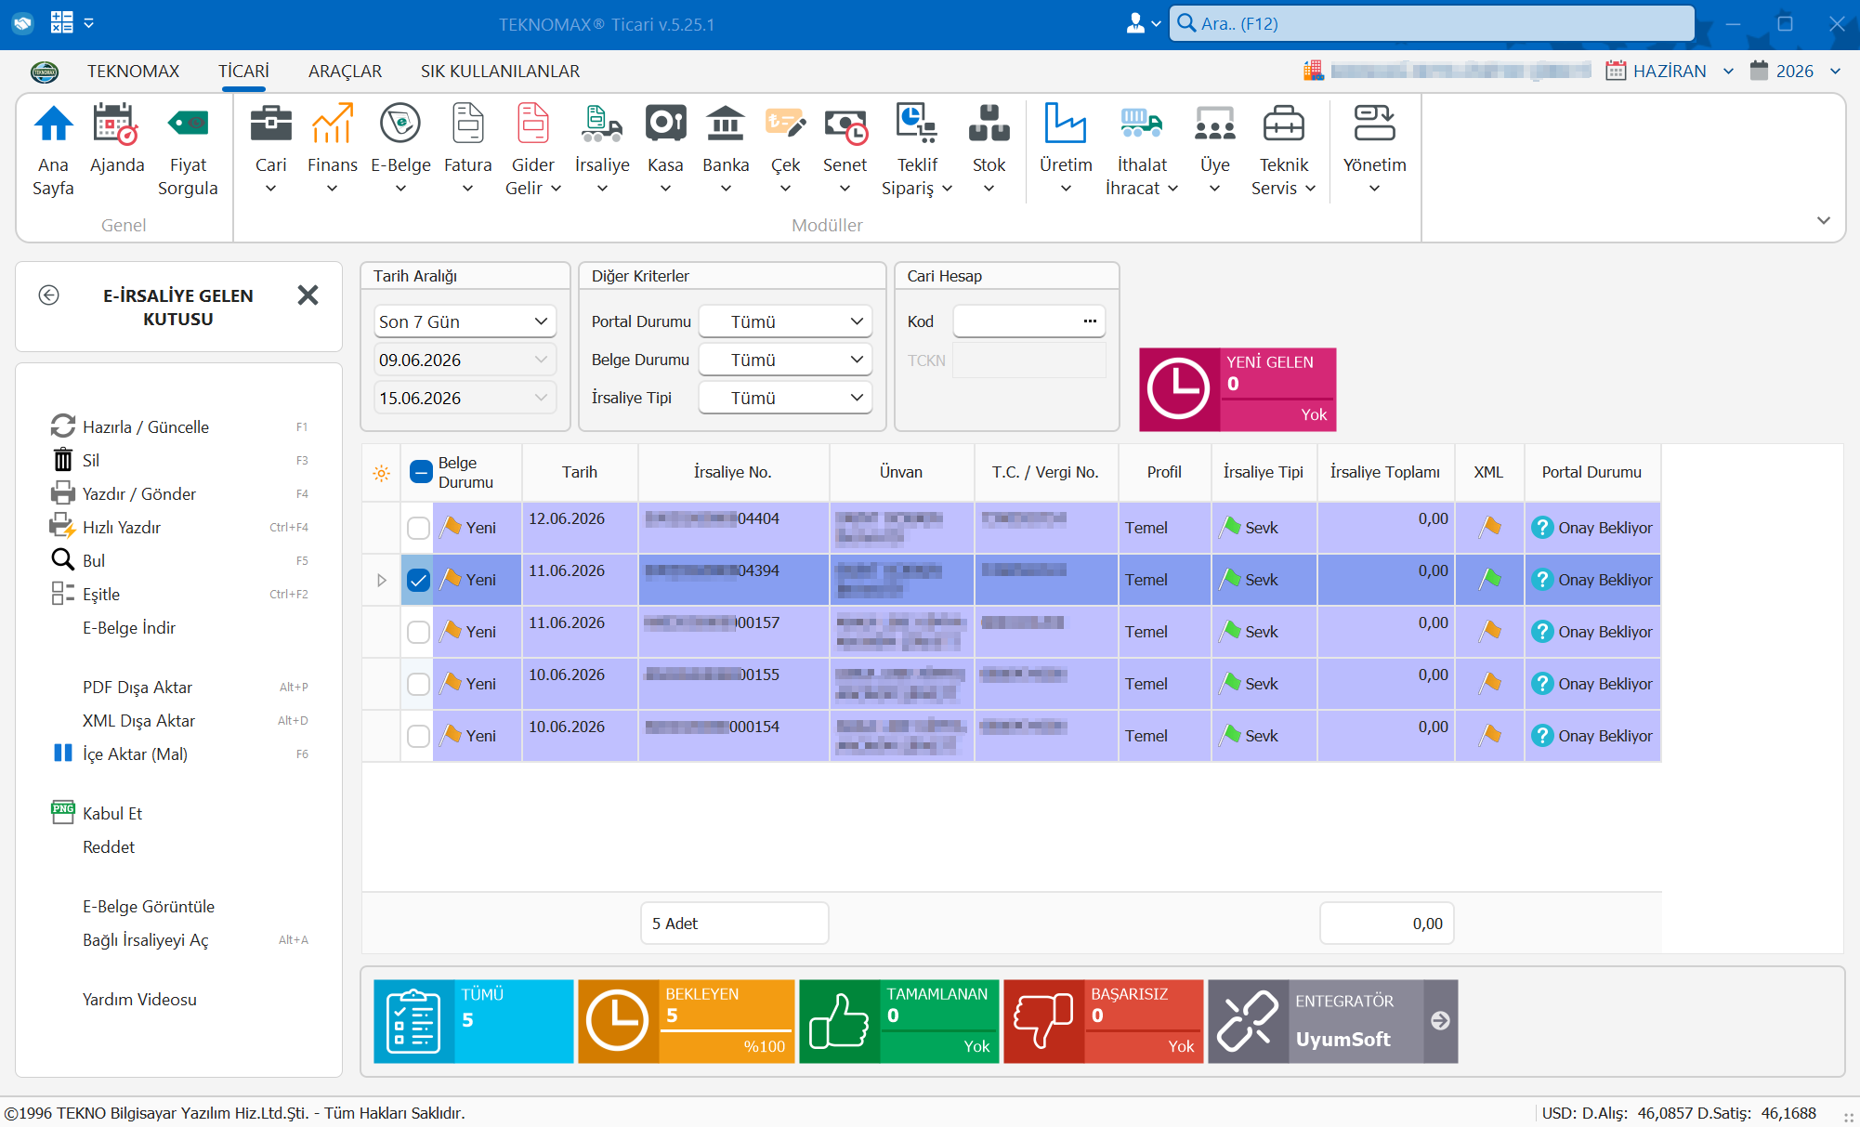1860x1127 pixels.
Task: Open the Stok boxes icon
Action: click(x=989, y=124)
